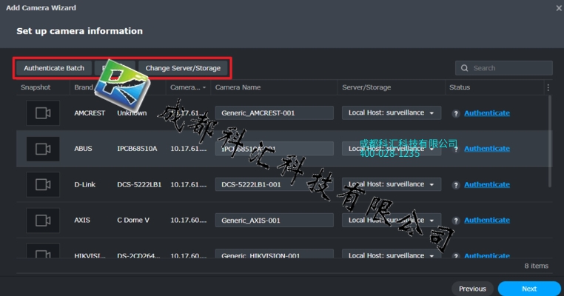Select the AMCREST camera snapshot thumbnail
The image size is (564, 296).
pos(43,113)
